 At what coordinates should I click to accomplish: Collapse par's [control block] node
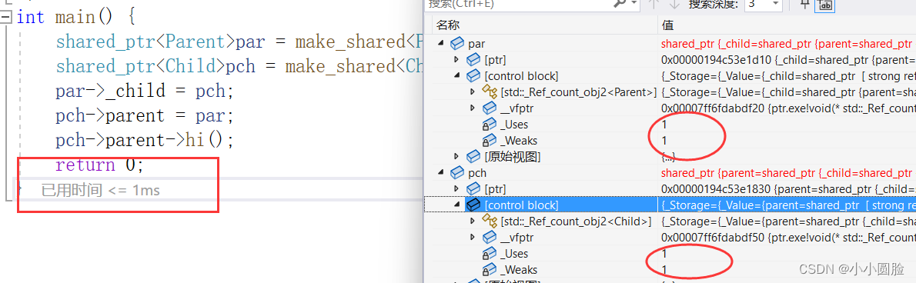click(x=456, y=76)
